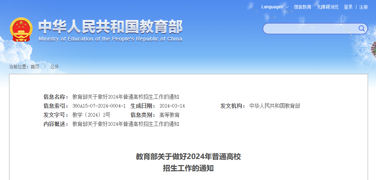Click the 信息名称 notice title text
The height and width of the screenshot is (180, 376).
pyautogui.click(x=126, y=97)
